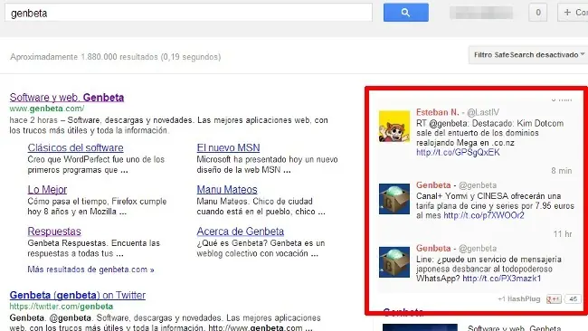This screenshot has width=588, height=331.
Task: Open the Acerca de Genbeta sitelink
Action: 241,232
